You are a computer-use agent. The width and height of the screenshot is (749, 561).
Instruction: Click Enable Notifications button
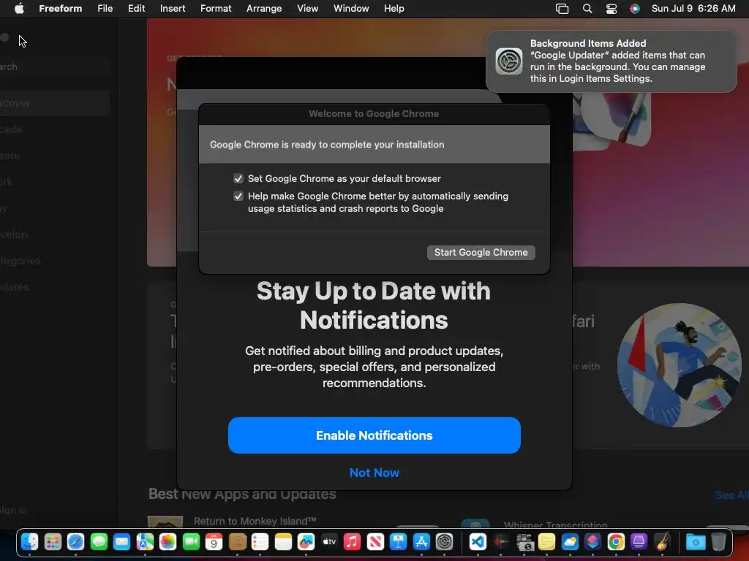coord(374,435)
